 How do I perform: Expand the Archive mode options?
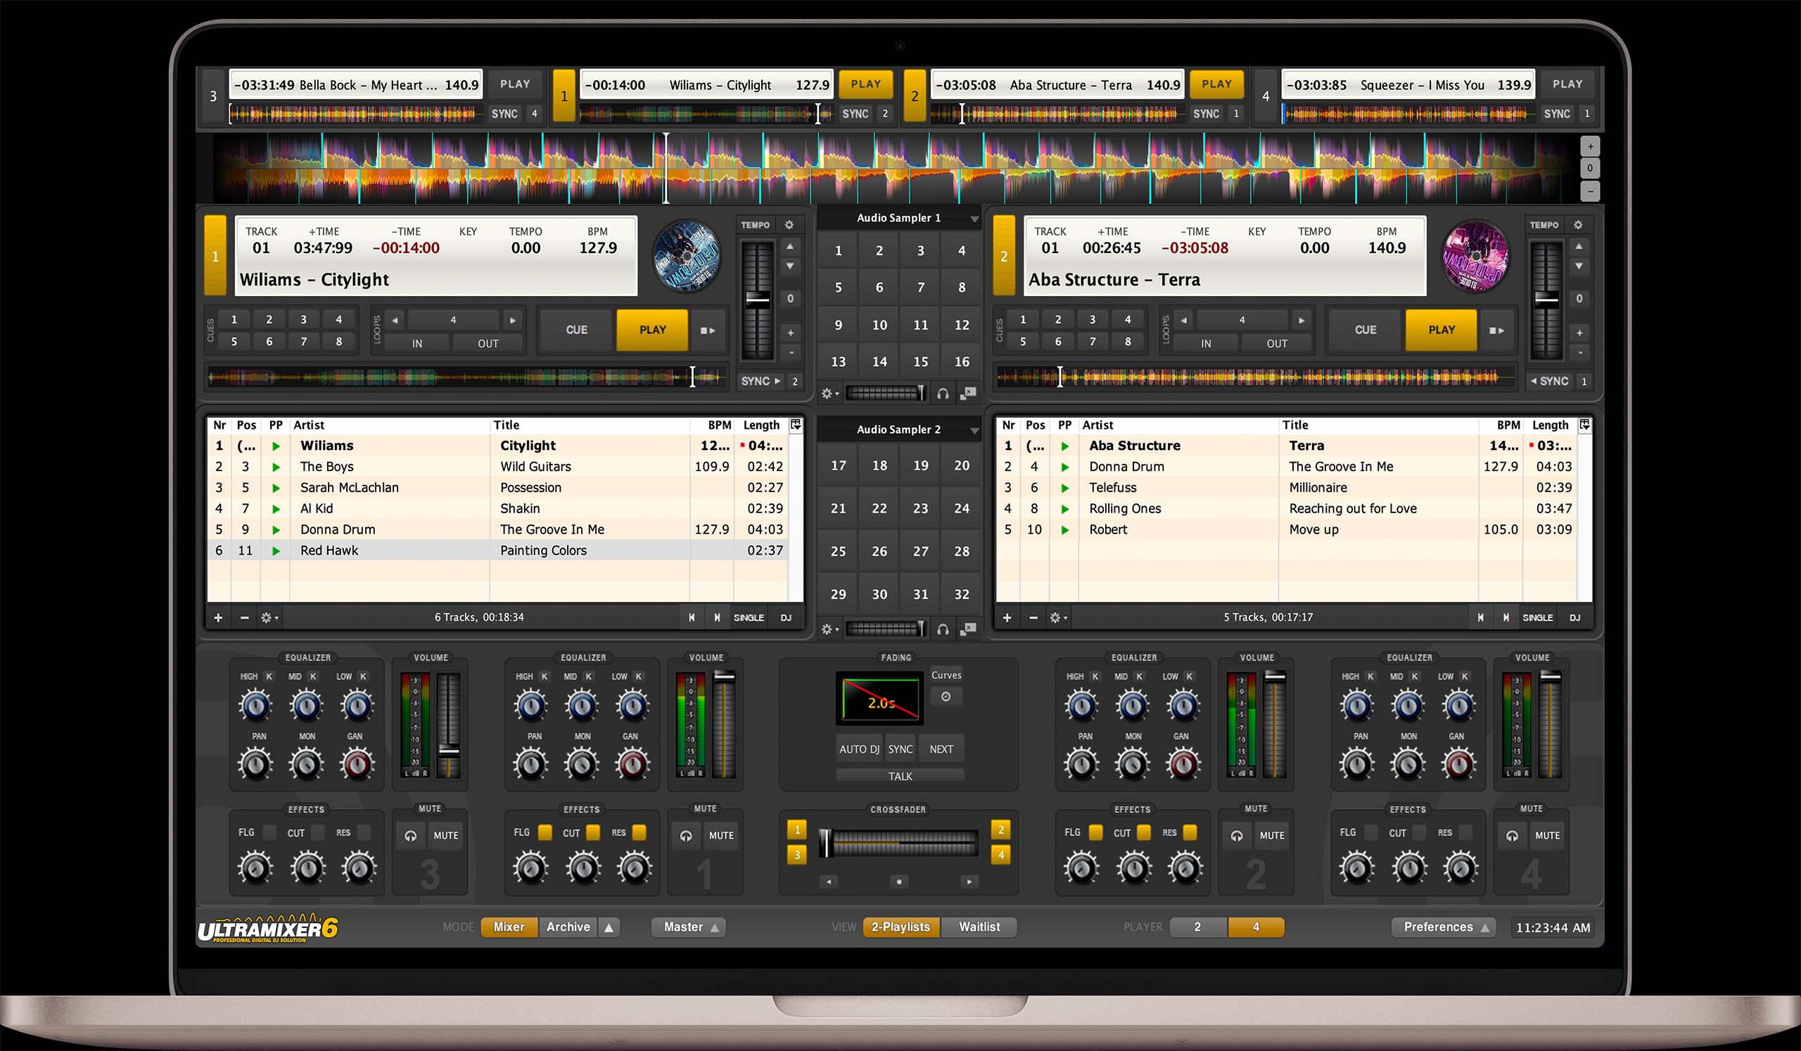[x=609, y=927]
